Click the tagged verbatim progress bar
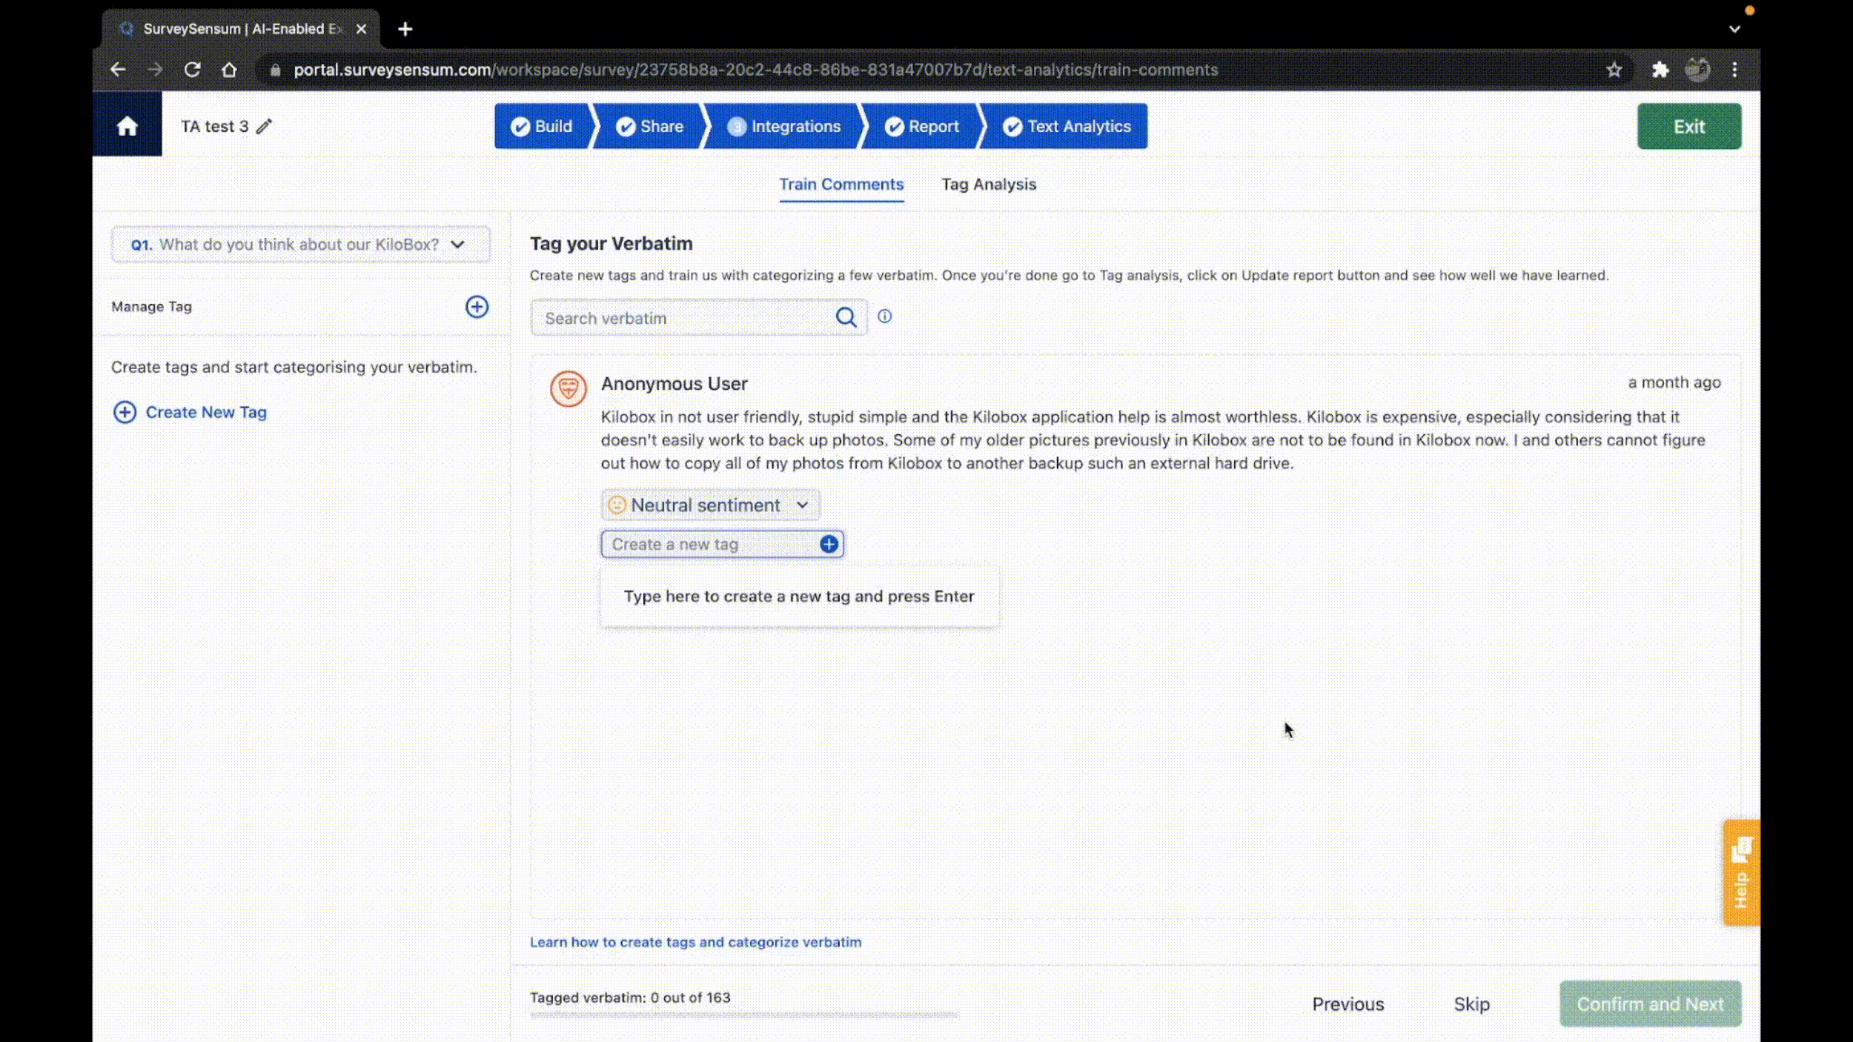Image resolution: width=1853 pixels, height=1042 pixels. point(744,1015)
